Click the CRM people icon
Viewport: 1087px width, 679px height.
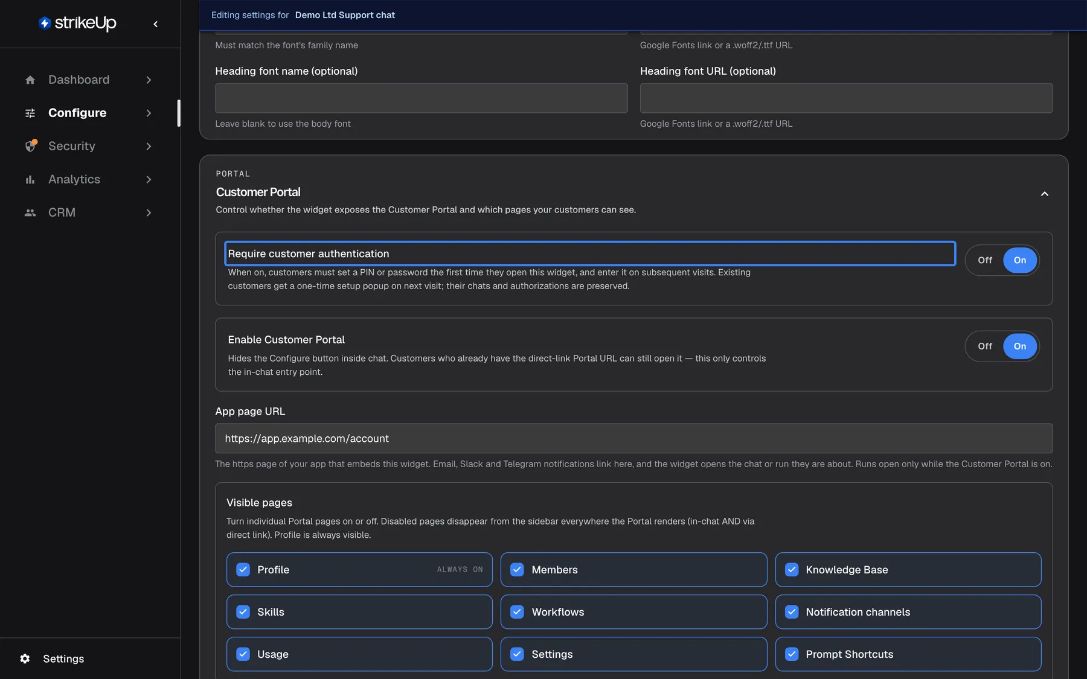(30, 212)
